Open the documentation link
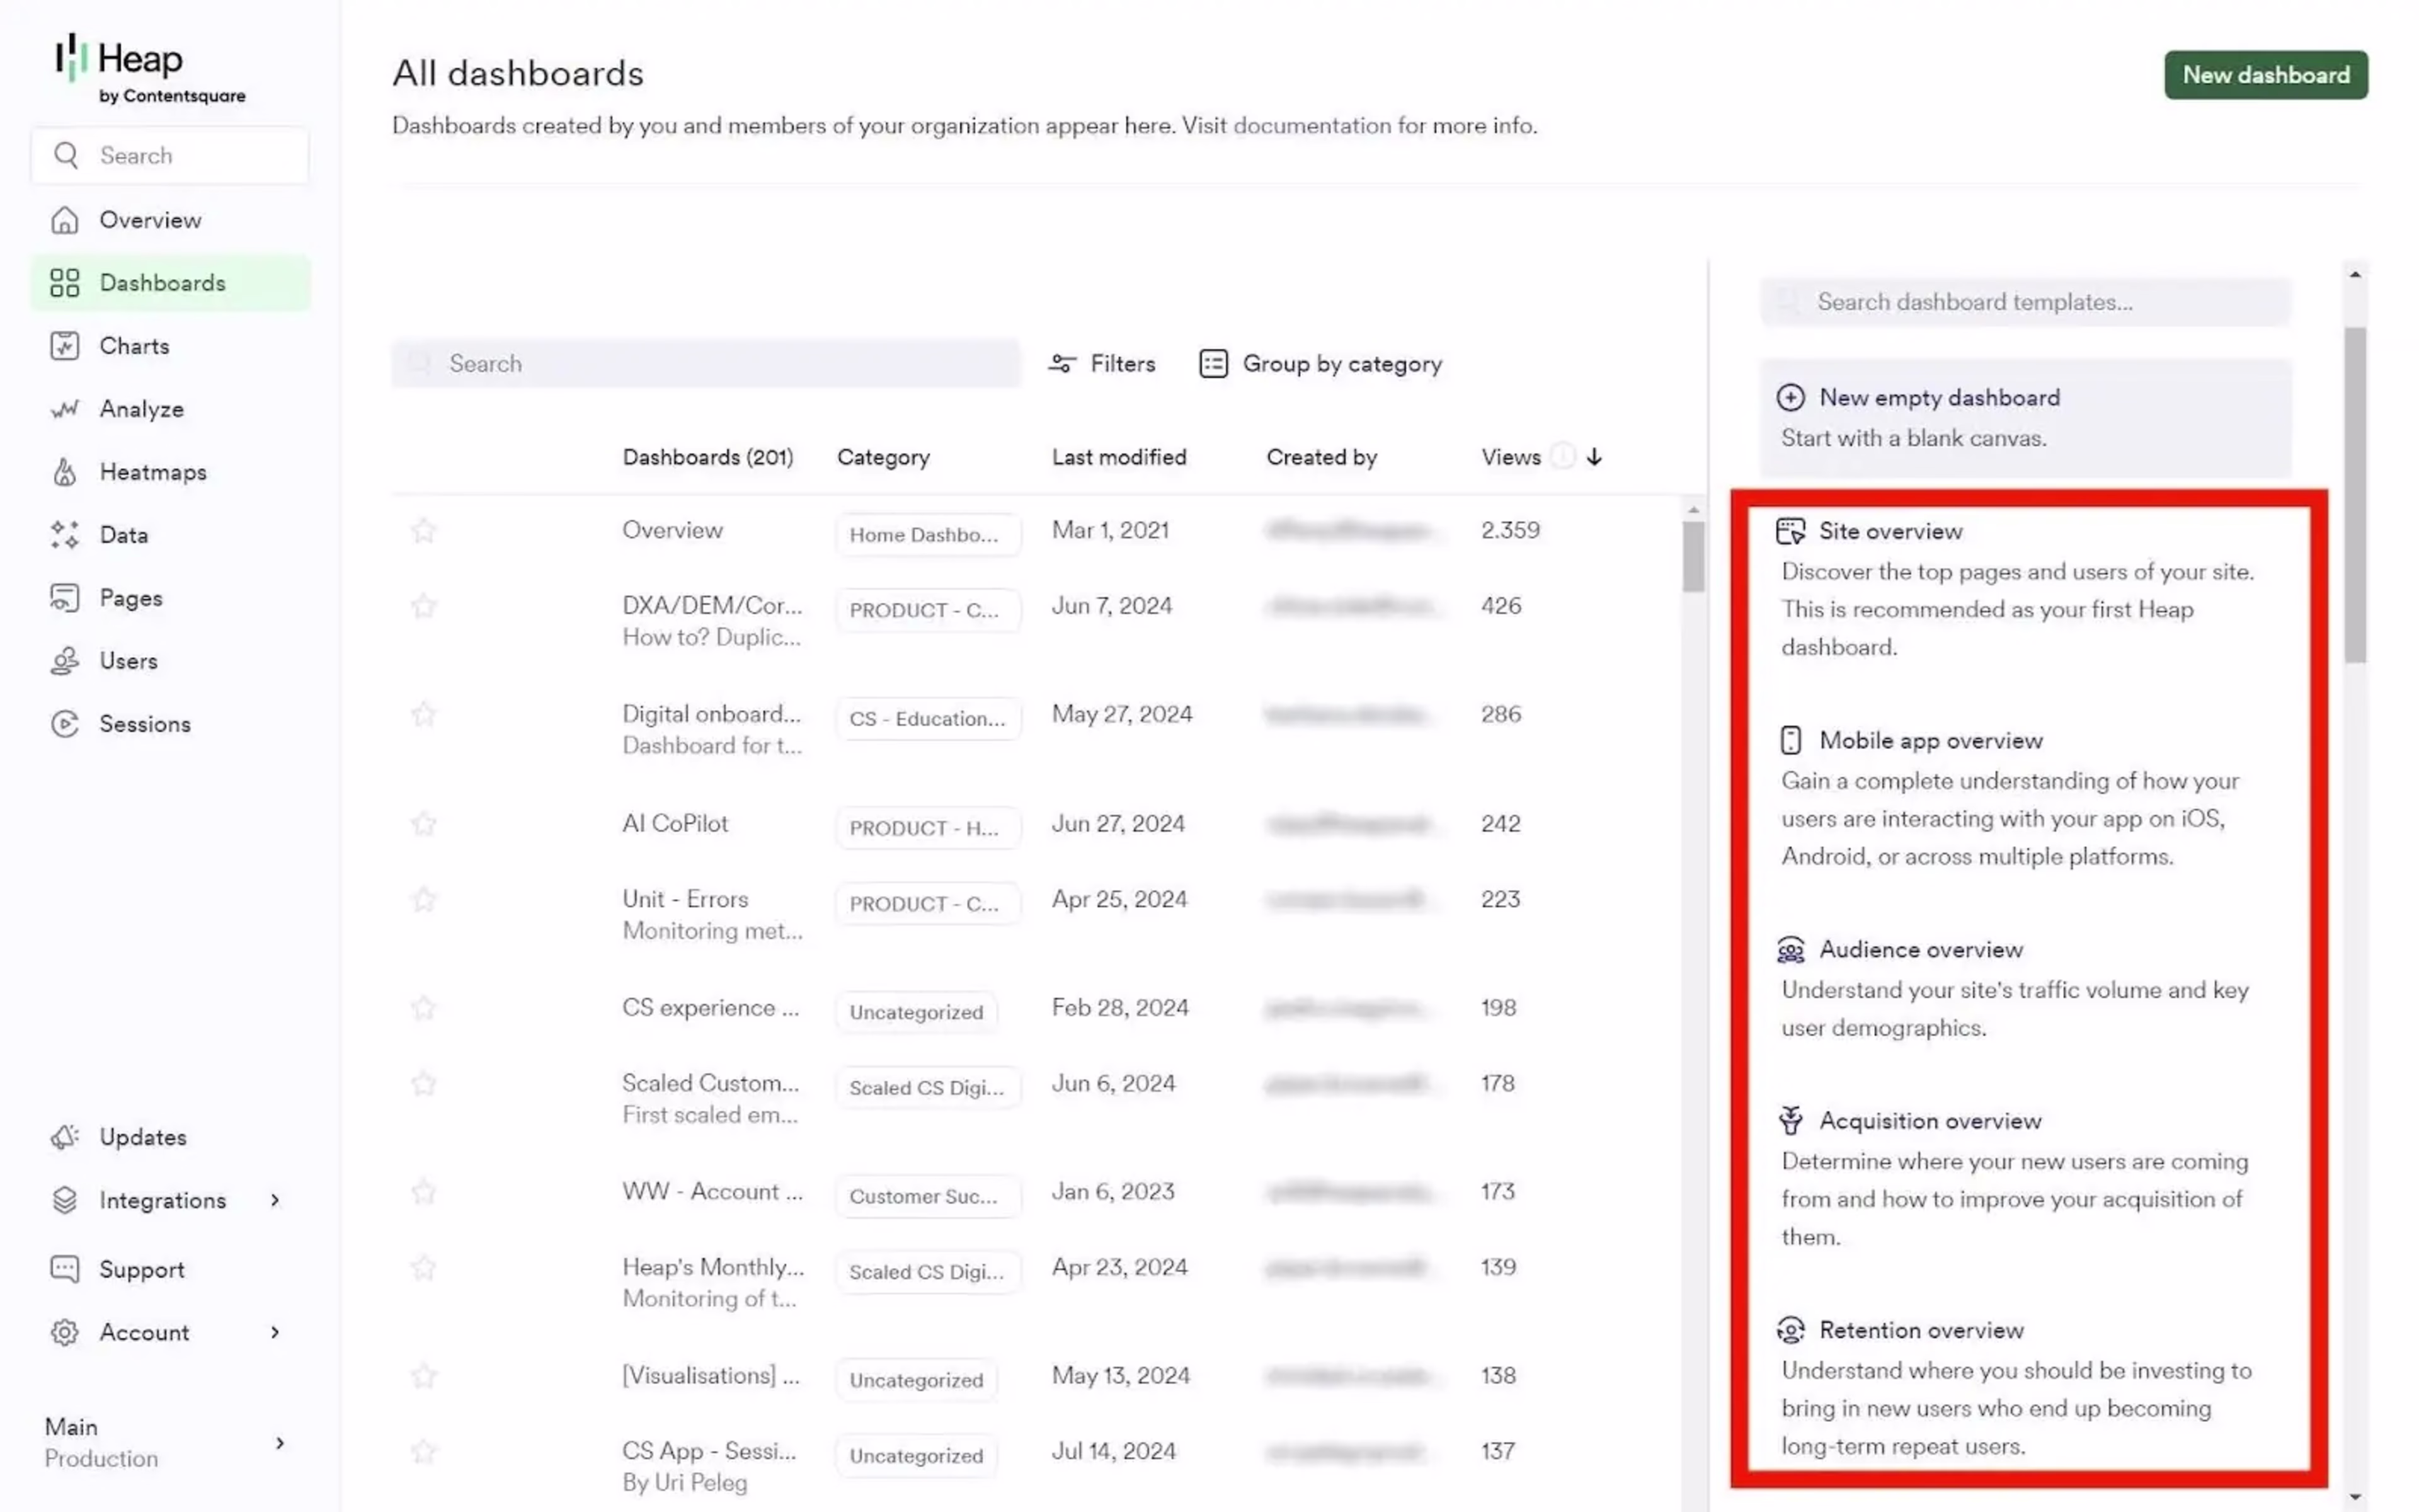This screenshot has height=1512, width=2419. click(x=1312, y=126)
